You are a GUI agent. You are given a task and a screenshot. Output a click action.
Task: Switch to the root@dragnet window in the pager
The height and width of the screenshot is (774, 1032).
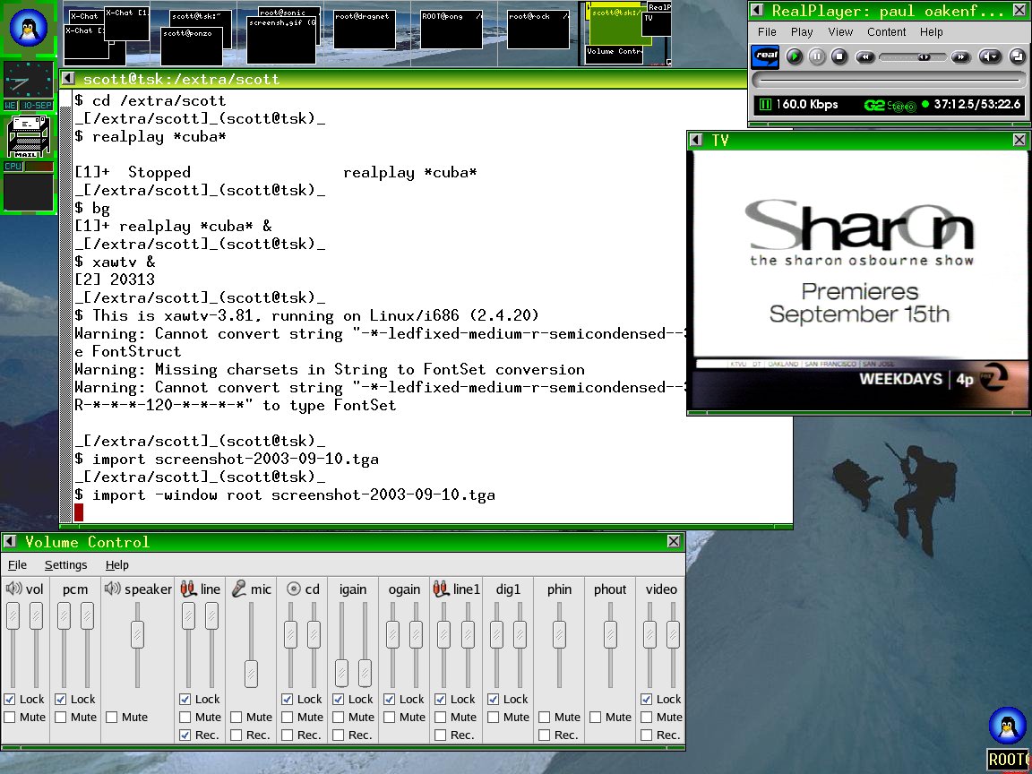tap(364, 30)
